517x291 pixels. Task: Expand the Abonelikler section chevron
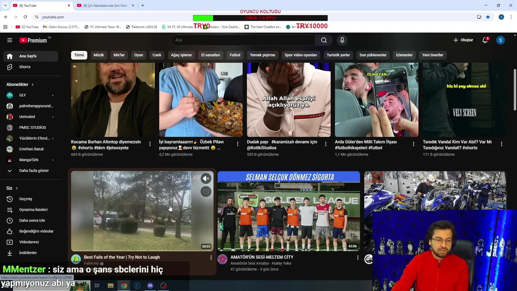coord(32,84)
